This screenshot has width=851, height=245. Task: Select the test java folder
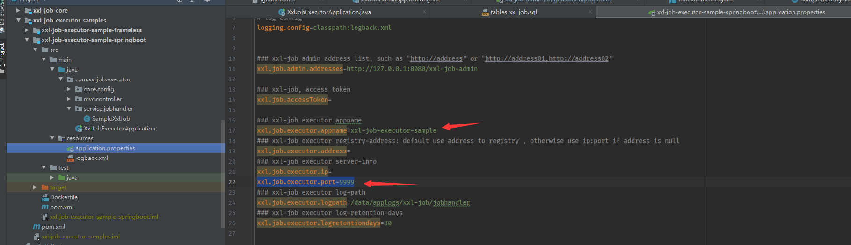pyautogui.click(x=72, y=178)
